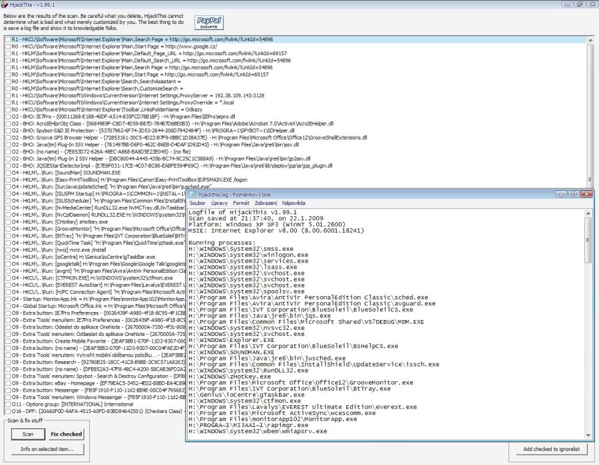
Task: Maximize the hijackthis.log Notepad window
Action: coord(574,194)
